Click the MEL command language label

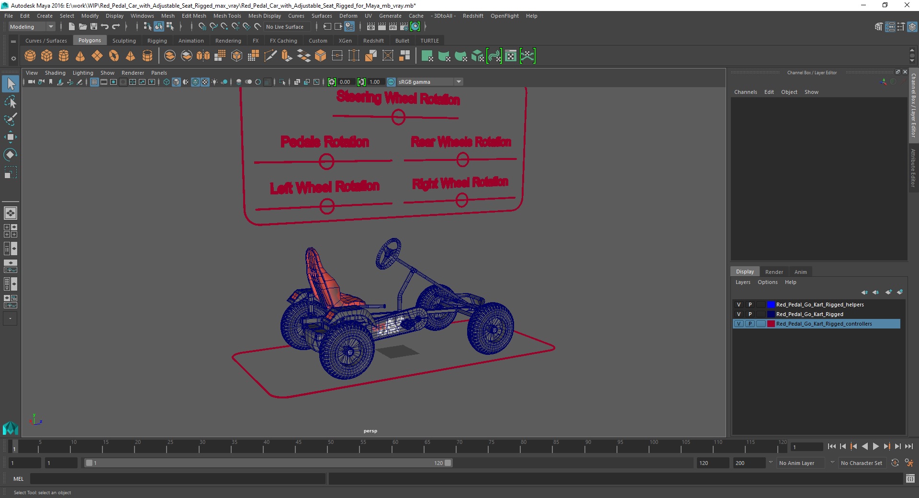coord(18,479)
